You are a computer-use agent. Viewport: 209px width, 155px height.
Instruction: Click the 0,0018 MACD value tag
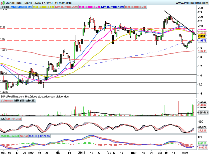pos(202,143)
